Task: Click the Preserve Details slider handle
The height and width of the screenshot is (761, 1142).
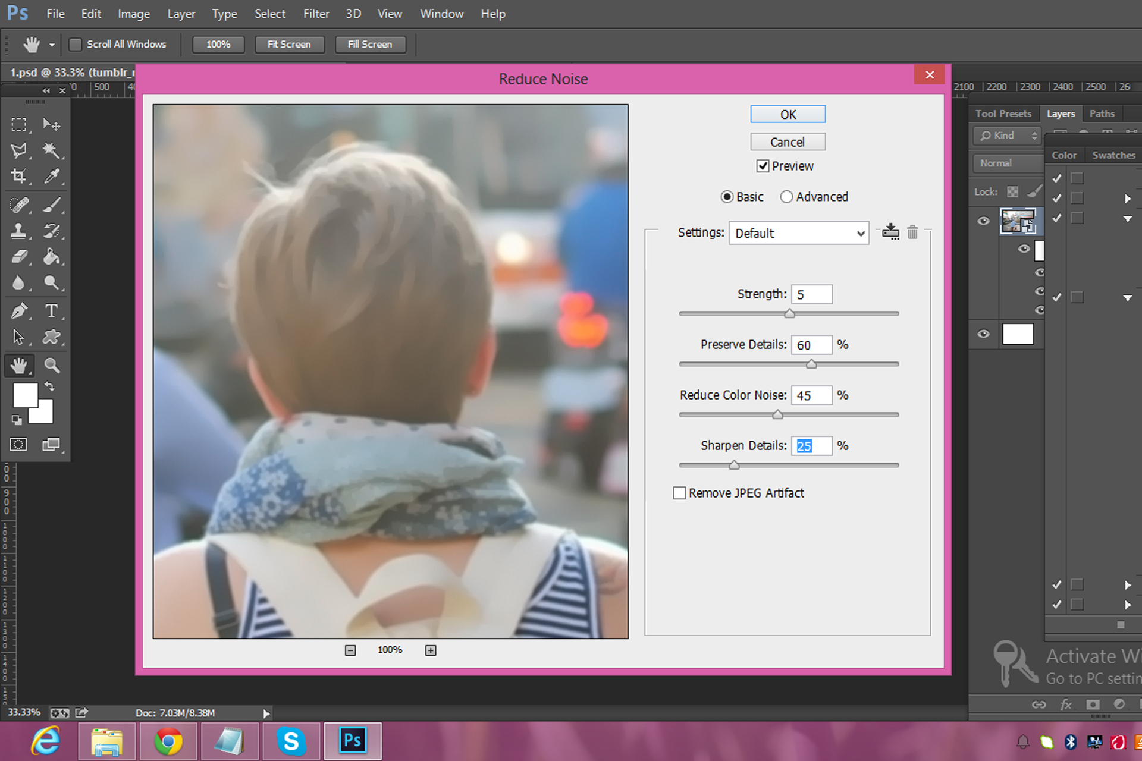Action: pos(811,364)
